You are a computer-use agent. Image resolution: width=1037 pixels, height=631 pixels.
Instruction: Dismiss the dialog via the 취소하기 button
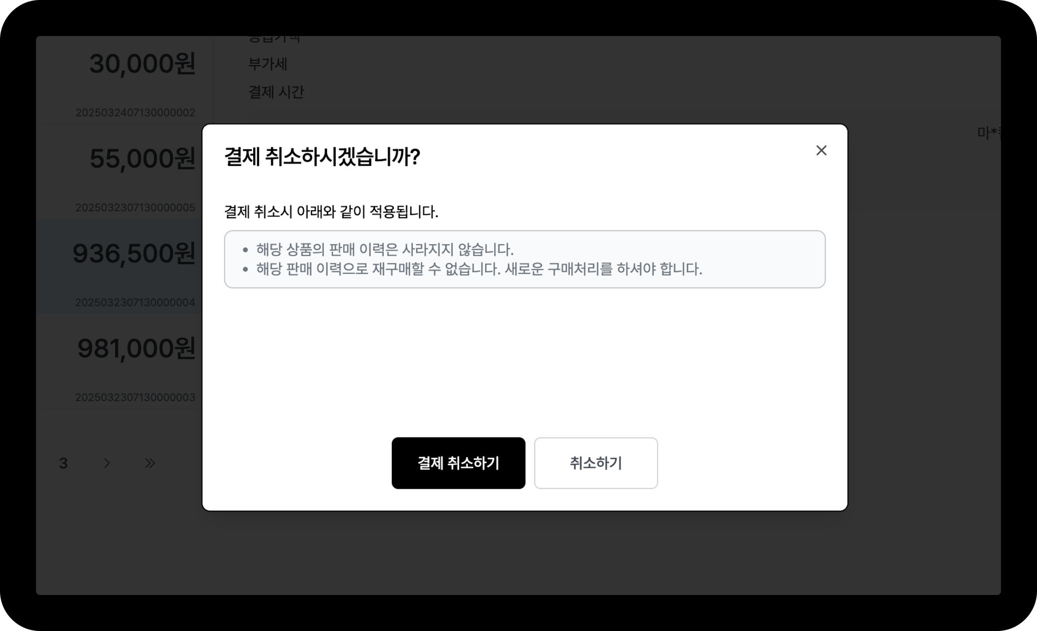[x=596, y=463]
